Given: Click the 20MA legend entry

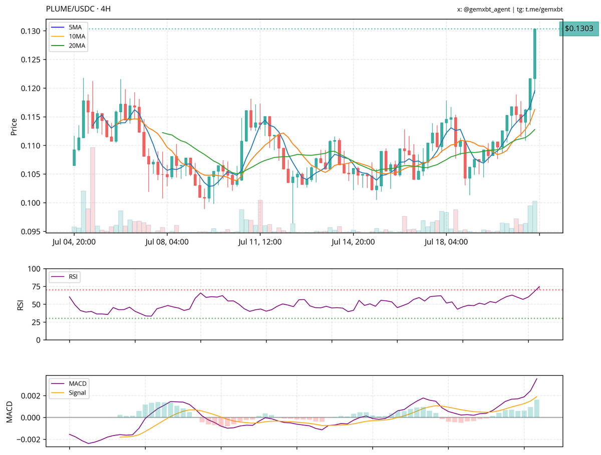Looking at the screenshot, I should coord(68,46).
